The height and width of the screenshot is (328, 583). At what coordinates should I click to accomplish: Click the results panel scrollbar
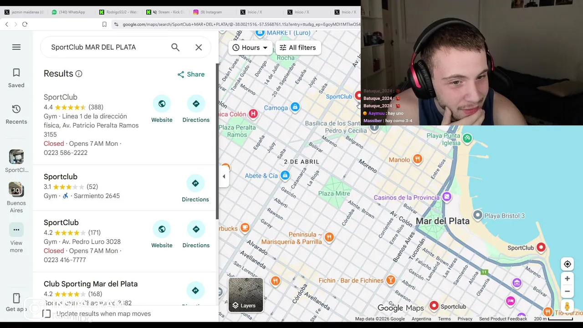click(x=217, y=141)
